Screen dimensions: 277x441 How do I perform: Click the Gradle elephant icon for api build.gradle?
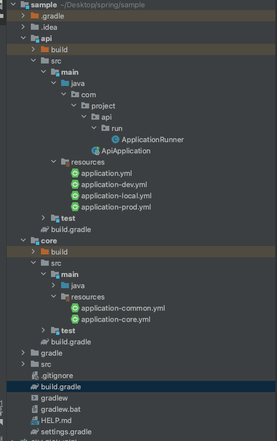(x=45, y=230)
